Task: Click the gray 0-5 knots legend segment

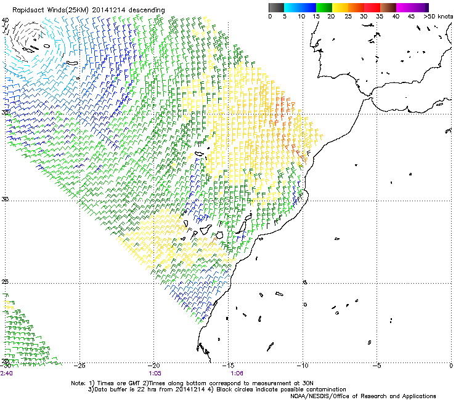Action: coord(276,7)
